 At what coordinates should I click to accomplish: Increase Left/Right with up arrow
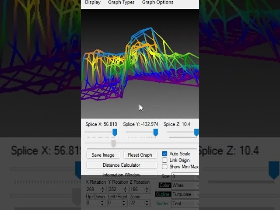click(124, 201)
